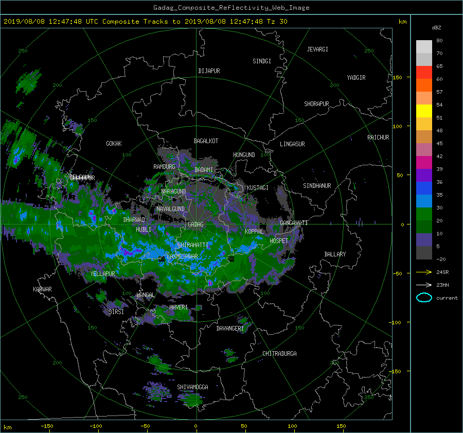Click the CHITRADURGA city label
The width and height of the screenshot is (463, 433).
tap(280, 354)
